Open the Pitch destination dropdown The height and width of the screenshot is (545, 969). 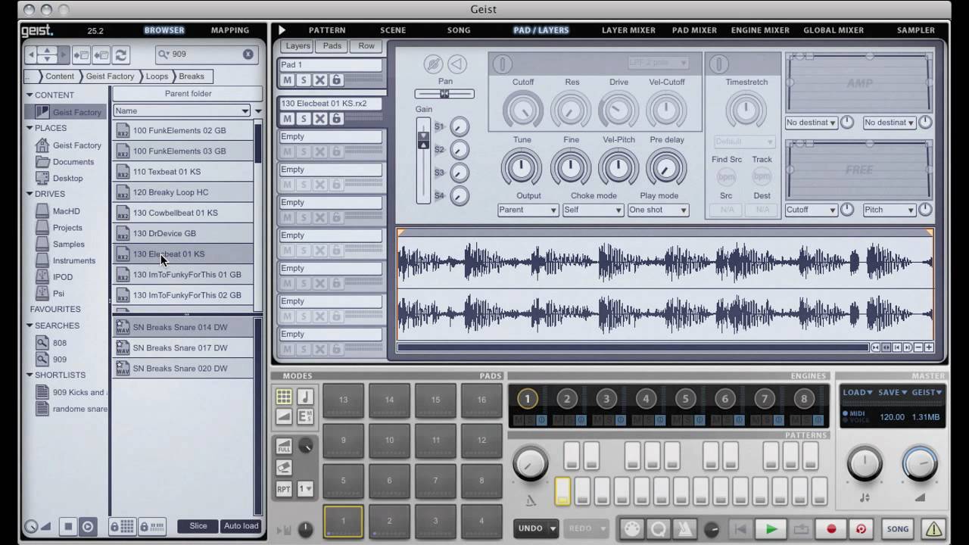click(x=890, y=210)
